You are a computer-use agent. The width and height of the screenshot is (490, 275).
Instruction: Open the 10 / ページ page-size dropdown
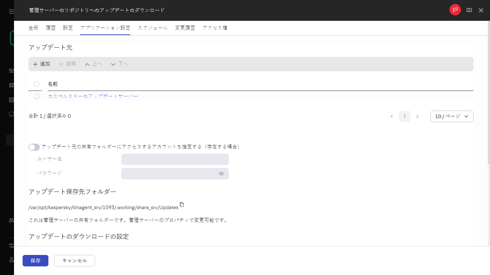[x=452, y=116]
